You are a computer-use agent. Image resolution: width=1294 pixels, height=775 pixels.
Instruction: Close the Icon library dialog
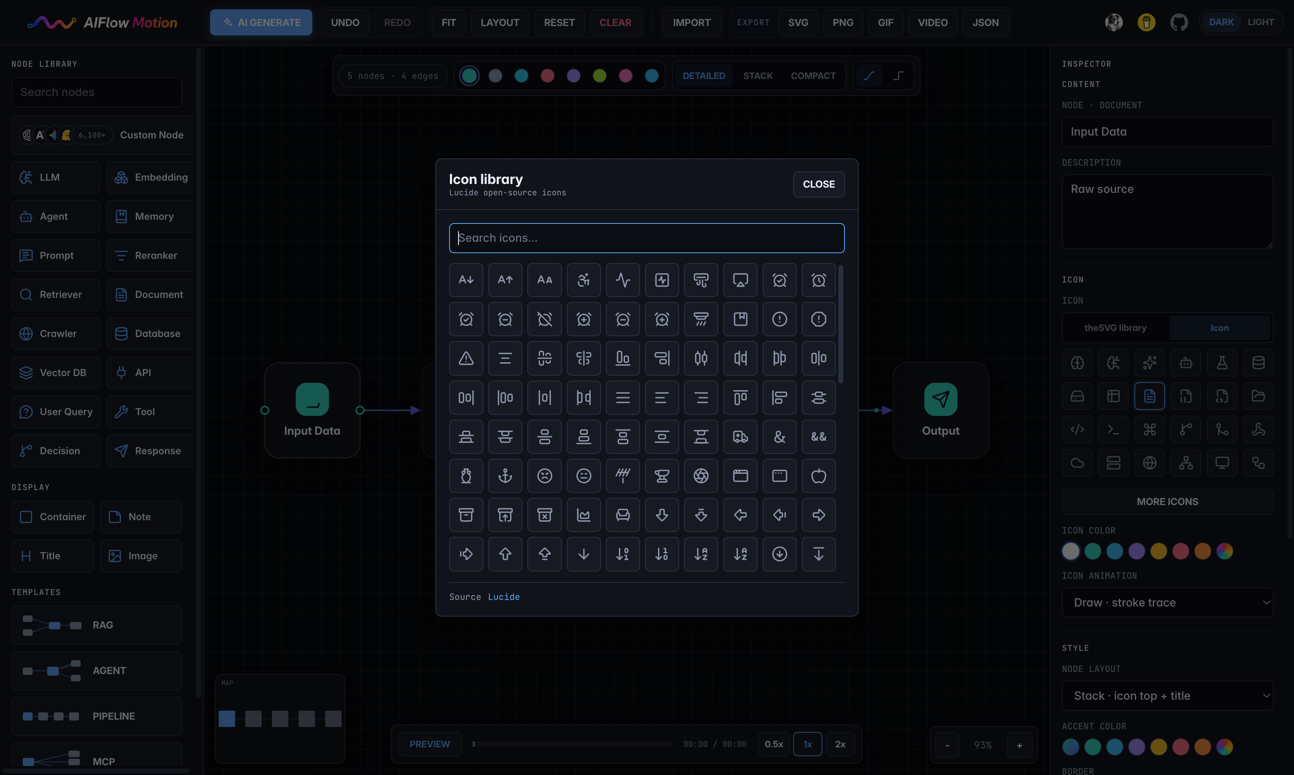point(818,184)
